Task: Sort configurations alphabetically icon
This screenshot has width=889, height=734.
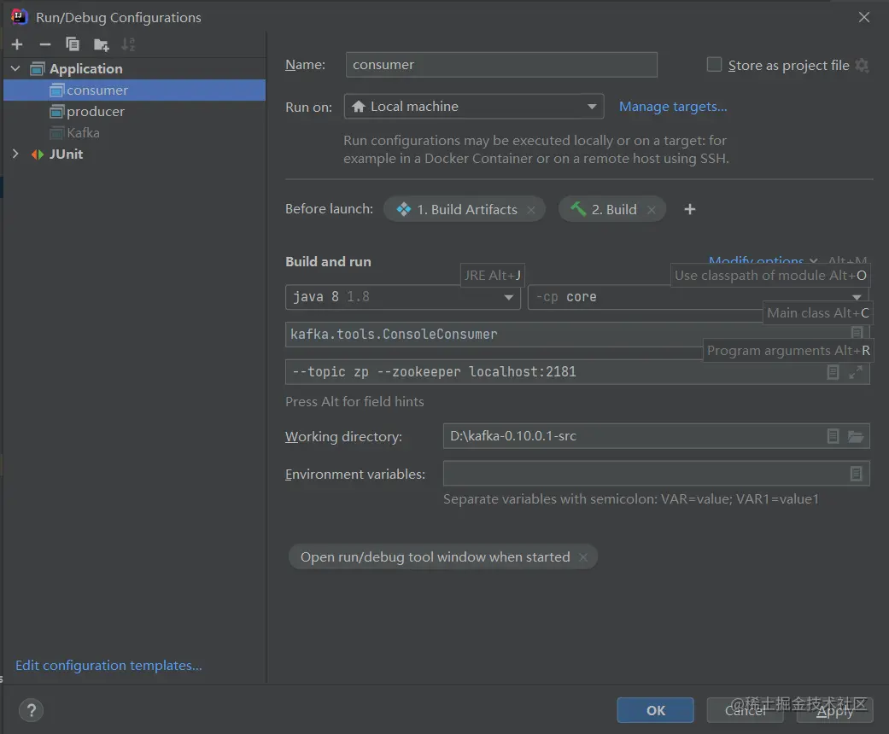Action: pyautogui.click(x=128, y=44)
